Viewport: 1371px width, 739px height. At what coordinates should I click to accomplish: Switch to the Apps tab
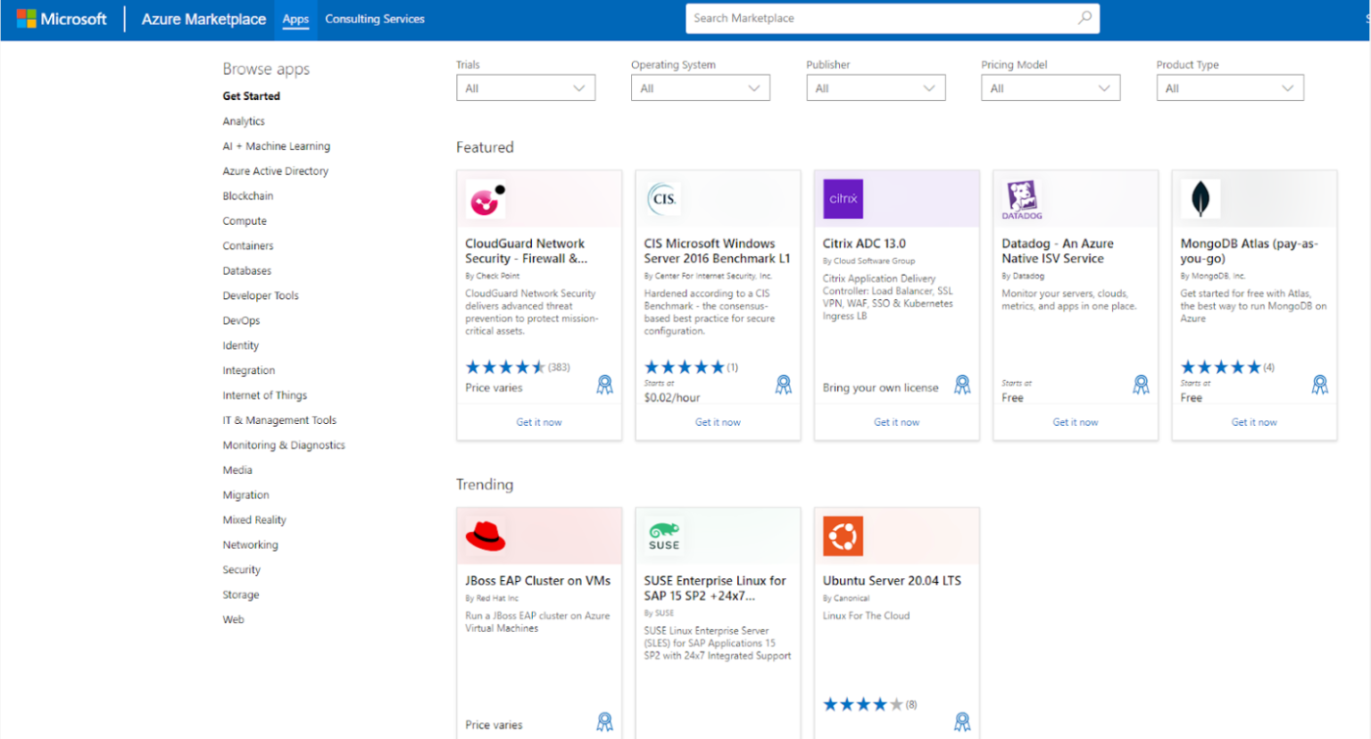(x=295, y=19)
